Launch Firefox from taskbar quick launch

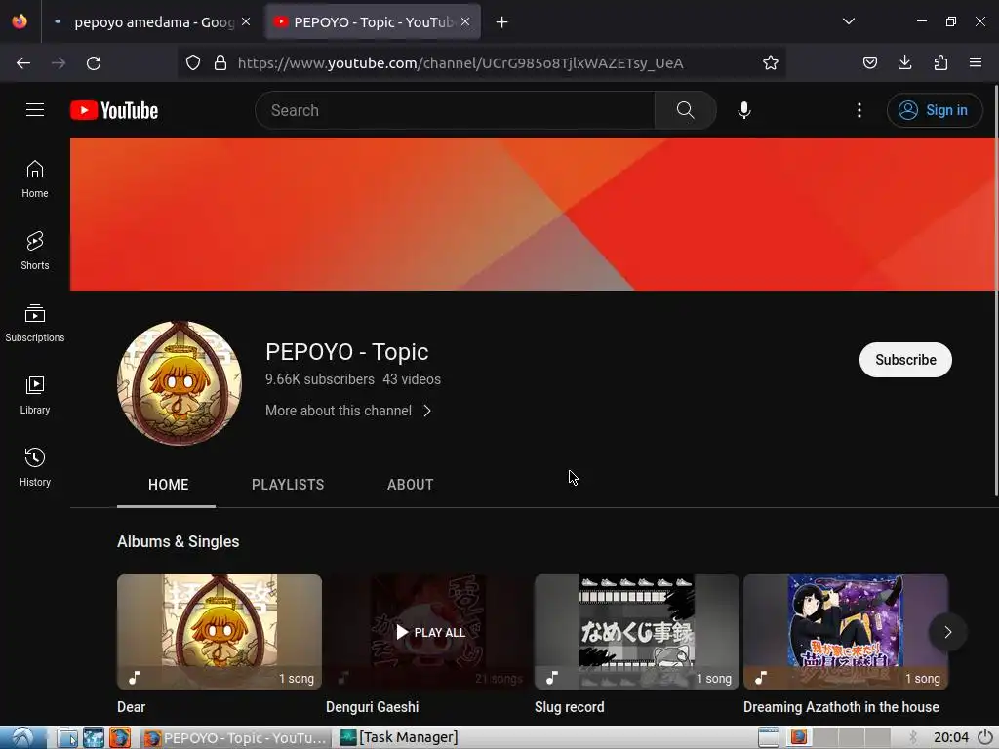pyautogui.click(x=119, y=737)
